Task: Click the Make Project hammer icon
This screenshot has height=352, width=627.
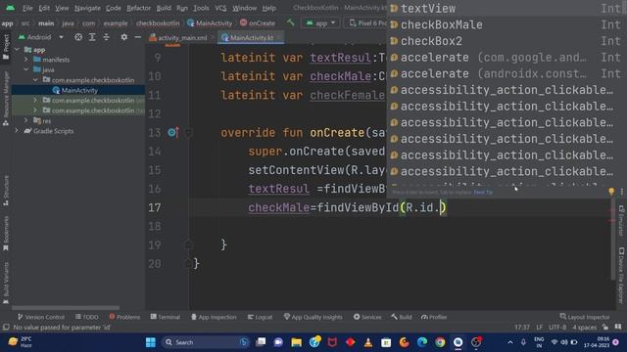Action: (x=291, y=22)
